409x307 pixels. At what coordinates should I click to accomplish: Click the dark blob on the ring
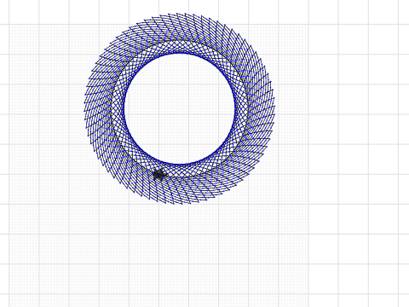coord(158,175)
